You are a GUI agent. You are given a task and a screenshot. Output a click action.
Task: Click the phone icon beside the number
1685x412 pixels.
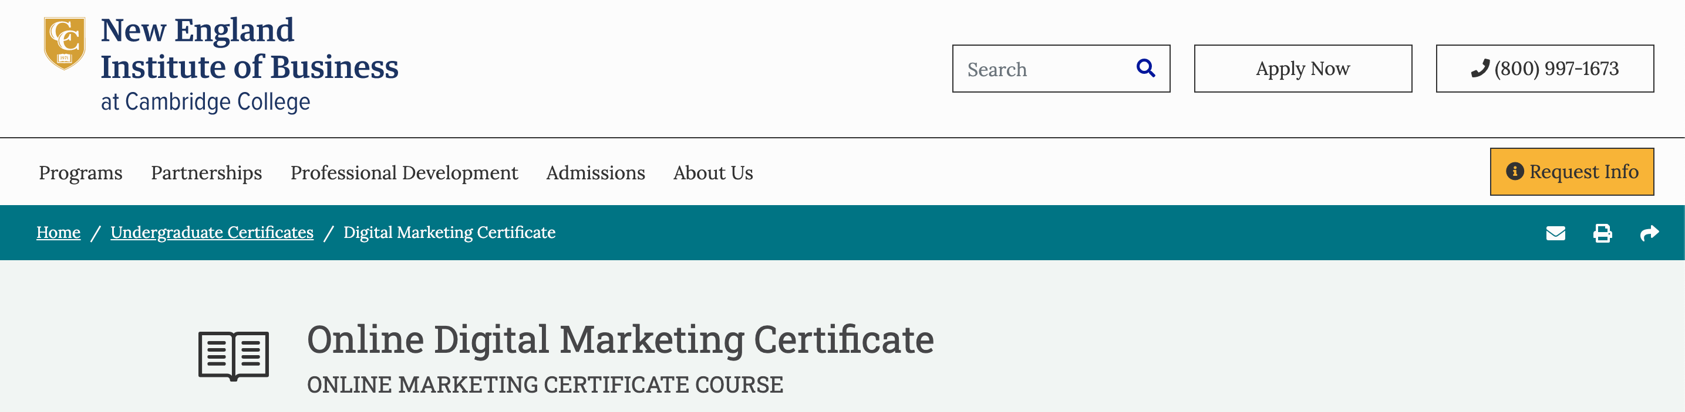1480,69
